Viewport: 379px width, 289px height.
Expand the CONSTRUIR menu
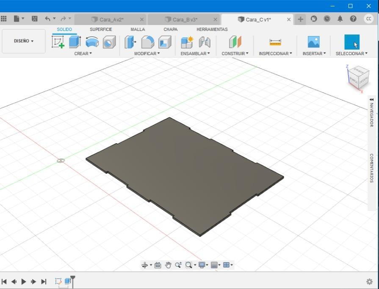click(x=235, y=53)
